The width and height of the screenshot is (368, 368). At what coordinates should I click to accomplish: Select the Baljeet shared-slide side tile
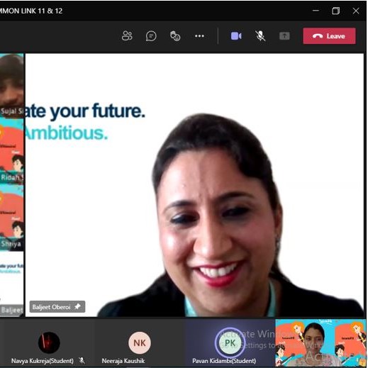(x=11, y=284)
